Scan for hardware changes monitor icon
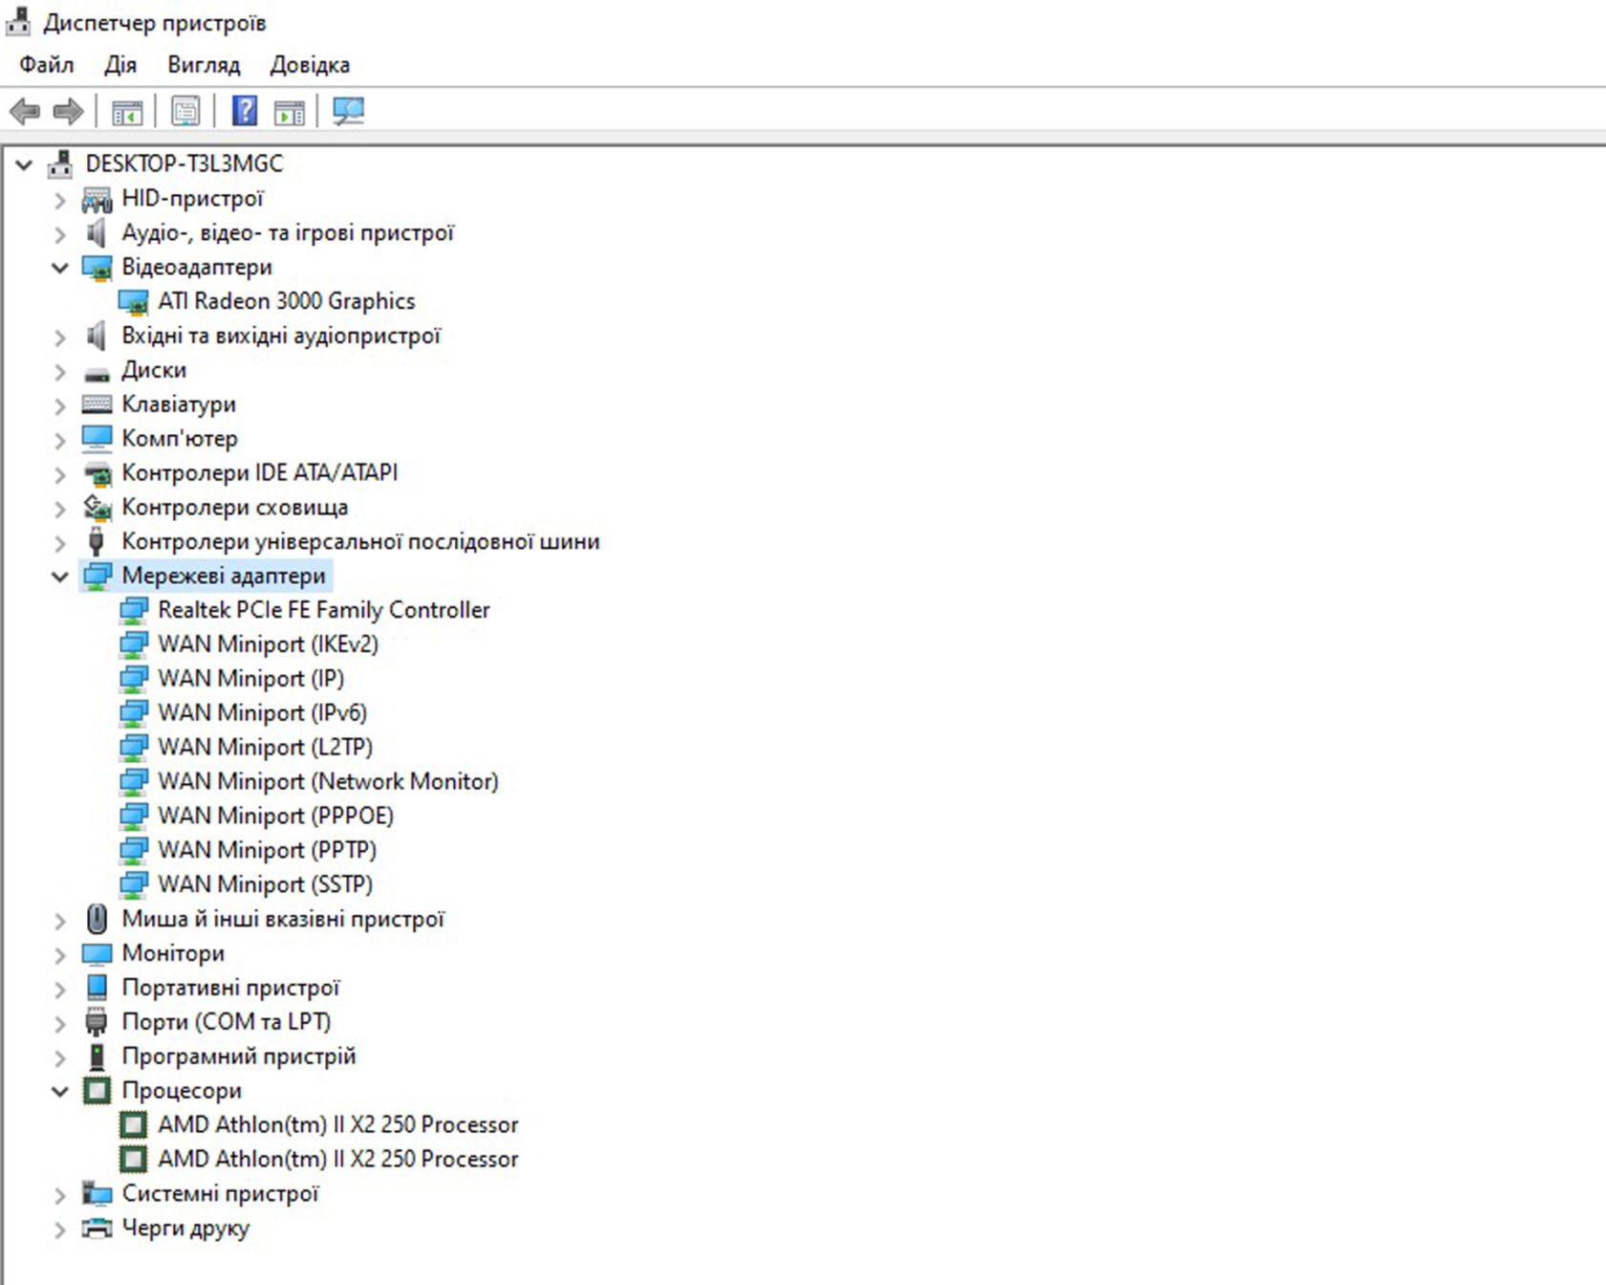1606x1285 pixels. [348, 112]
